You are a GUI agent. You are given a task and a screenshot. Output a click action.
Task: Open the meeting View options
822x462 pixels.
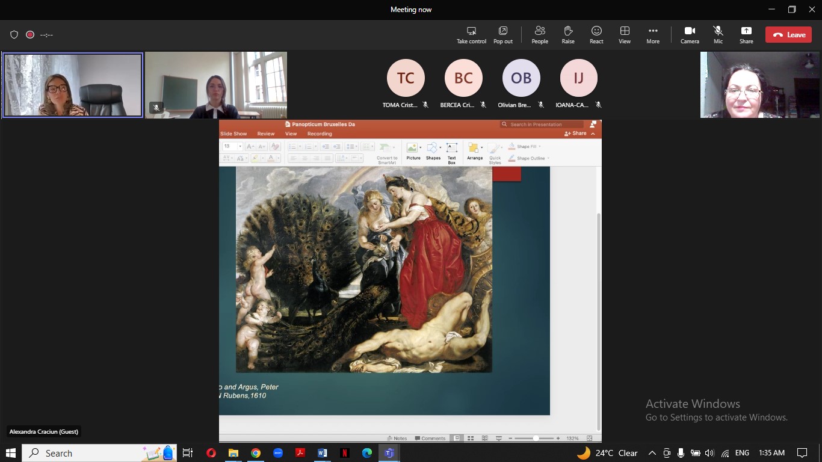point(625,35)
